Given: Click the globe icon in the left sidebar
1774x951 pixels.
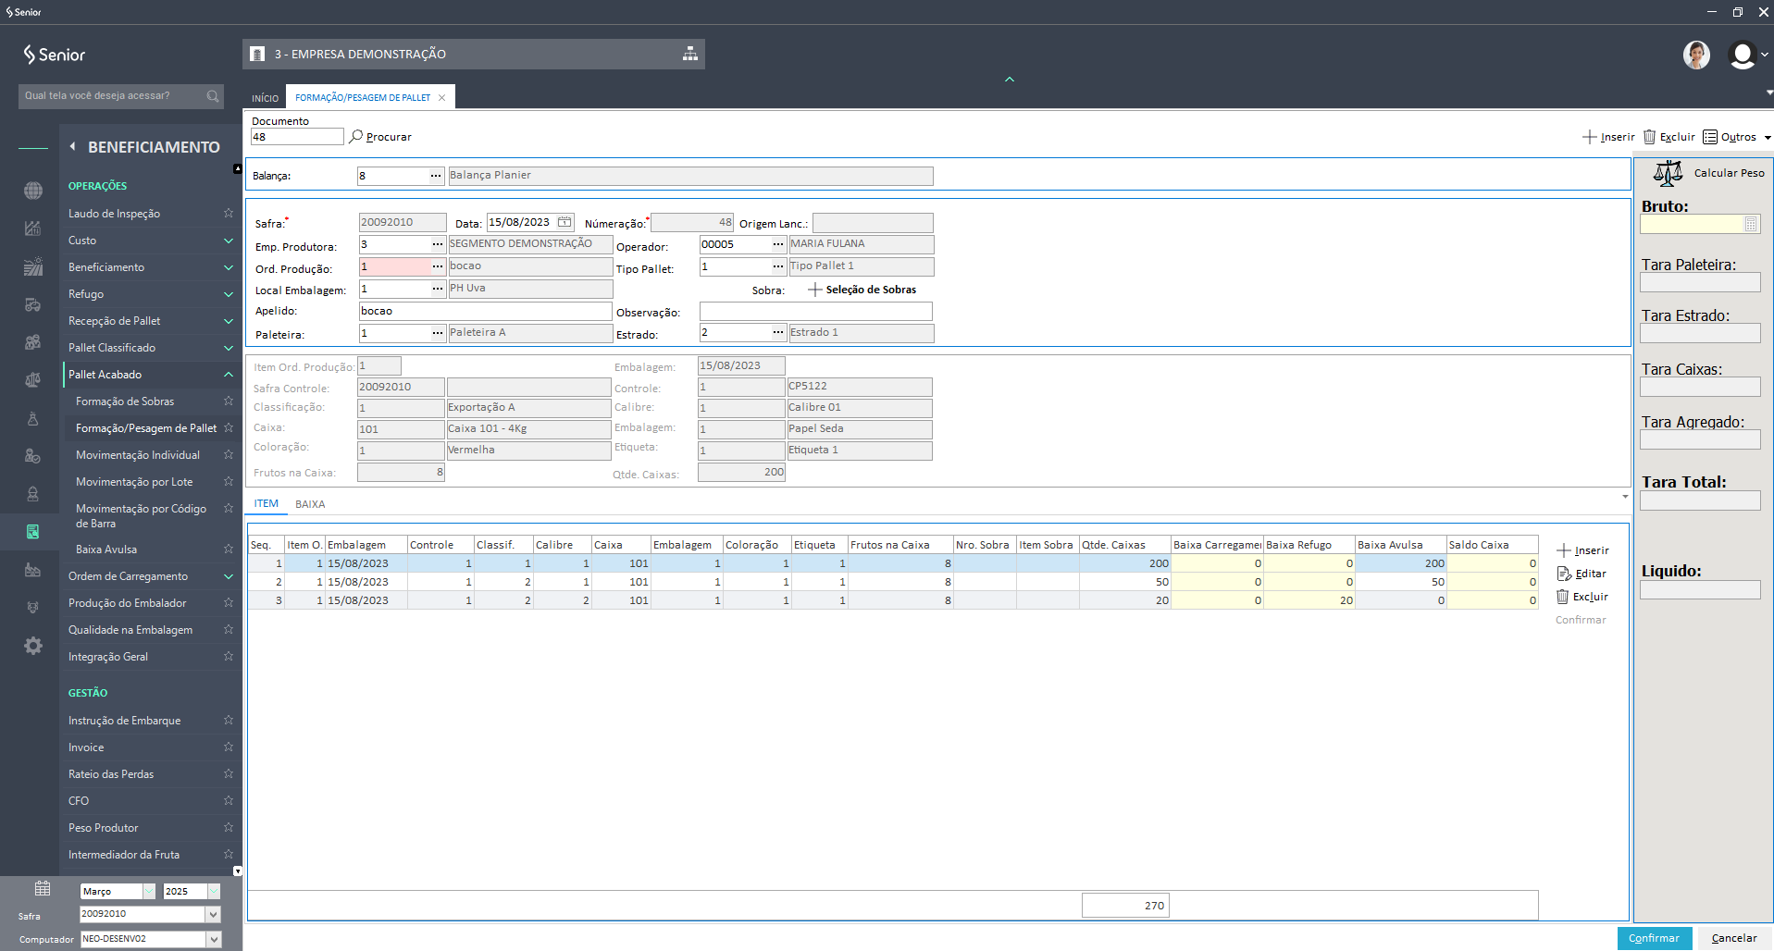Looking at the screenshot, I should [x=33, y=191].
